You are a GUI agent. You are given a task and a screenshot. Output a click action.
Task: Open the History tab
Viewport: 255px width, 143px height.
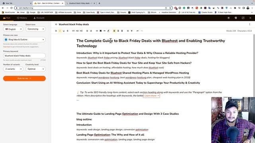pos(22,18)
